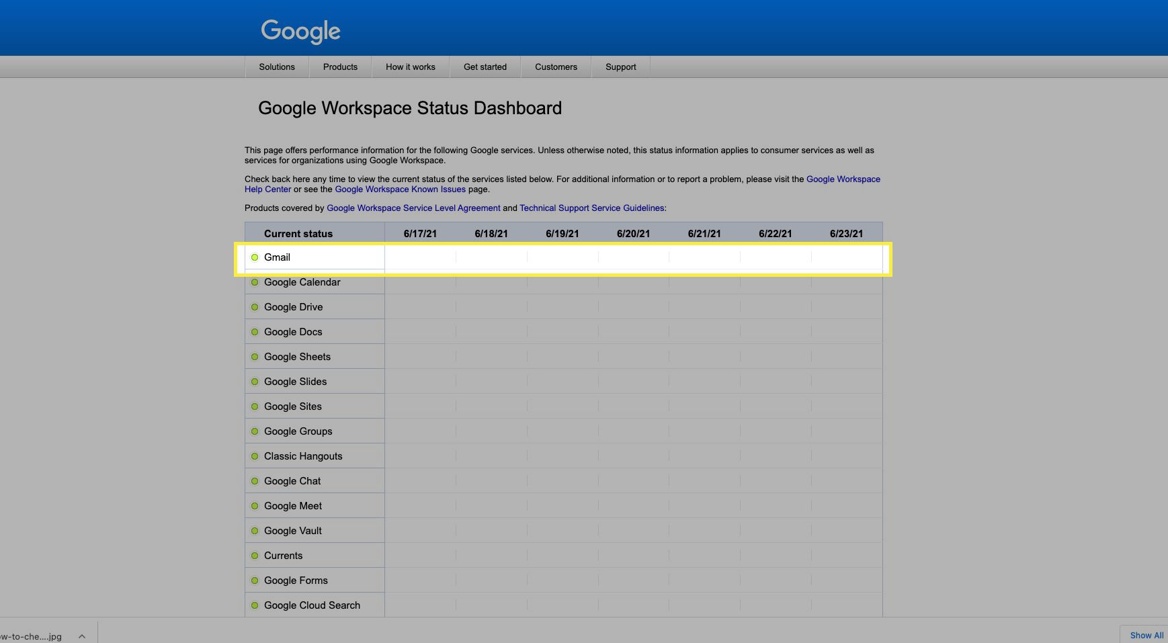Click the 6/21/21 column header

pos(704,234)
